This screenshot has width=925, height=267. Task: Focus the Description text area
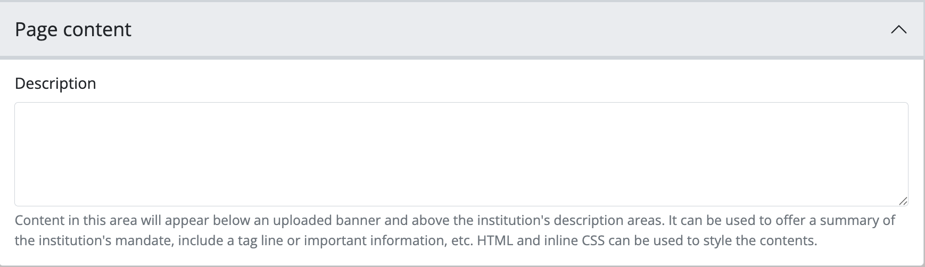tap(461, 154)
